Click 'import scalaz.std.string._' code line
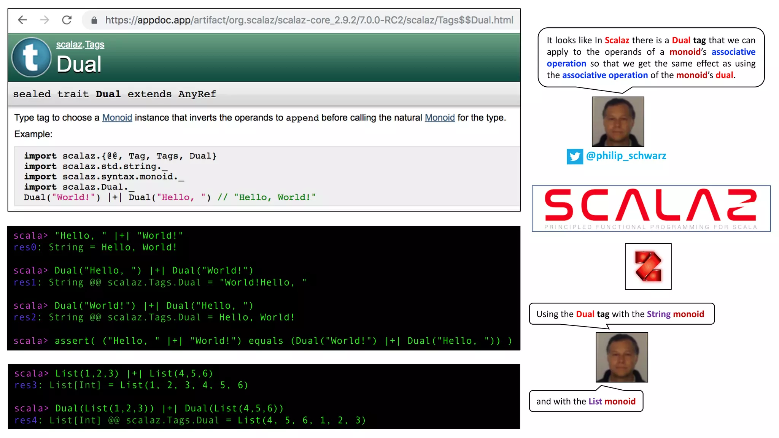This screenshot has height=438, width=779. coord(96,166)
